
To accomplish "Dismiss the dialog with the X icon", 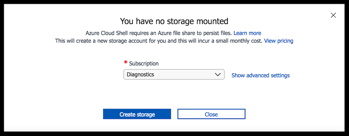I will point(333,15).
